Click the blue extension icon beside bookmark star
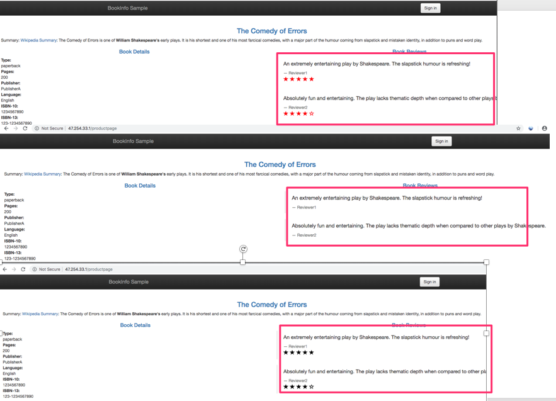The image size is (556, 401). pyautogui.click(x=531, y=128)
